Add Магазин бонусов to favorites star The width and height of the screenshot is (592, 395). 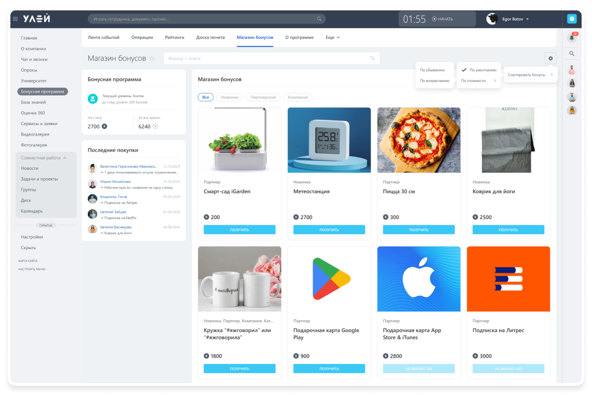click(x=152, y=58)
